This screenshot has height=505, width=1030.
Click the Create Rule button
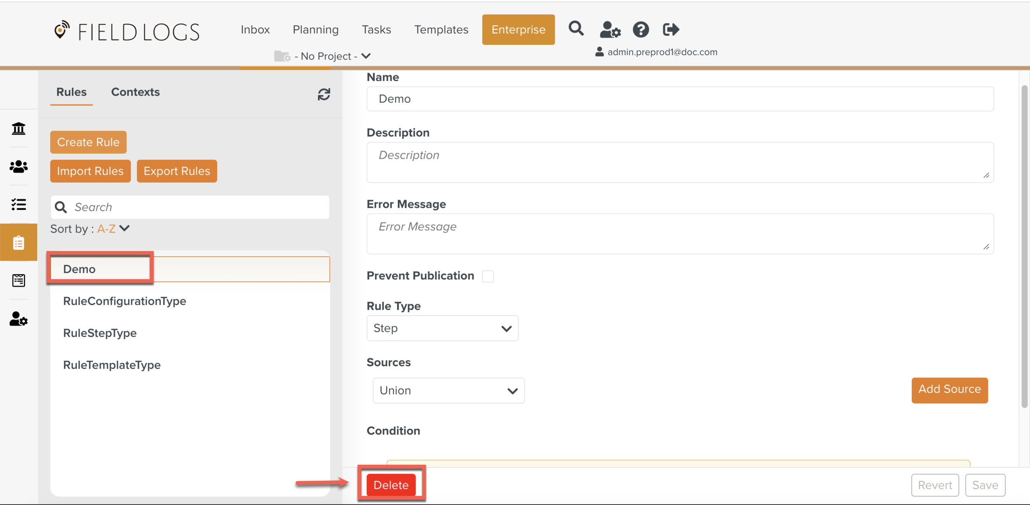click(88, 142)
